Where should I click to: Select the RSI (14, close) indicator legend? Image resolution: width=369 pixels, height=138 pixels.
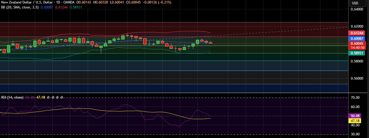12,97
